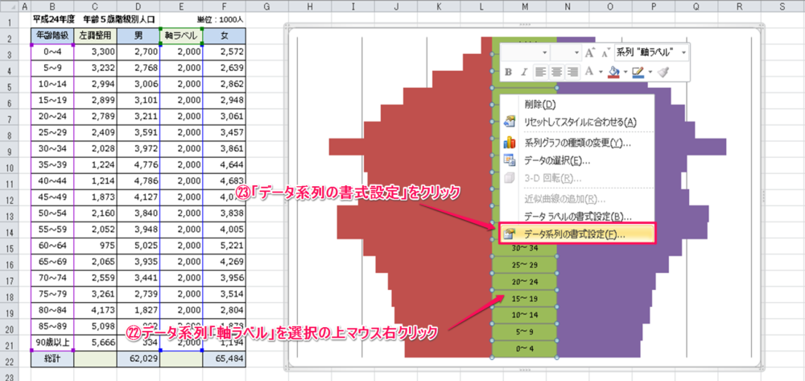Toggle italic in the mini toolbar
Image resolution: width=805 pixels, height=381 pixels.
[524, 72]
